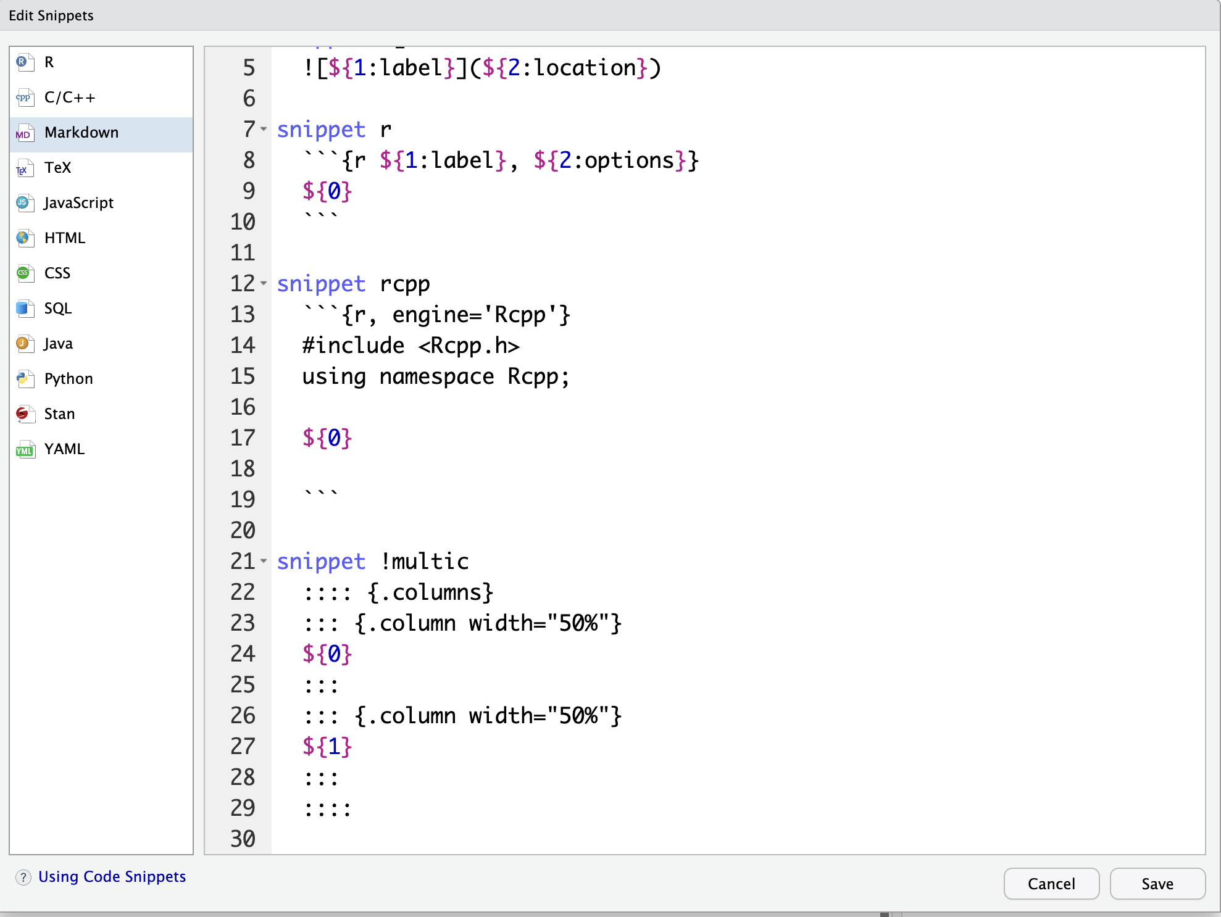1221x917 pixels.
Task: Click the Python file icon
Action: [x=24, y=379]
